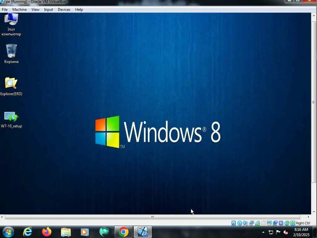Image resolution: width=317 pixels, height=238 pixels.
Task: Close the VirtualBox VM window
Action: point(309,1)
